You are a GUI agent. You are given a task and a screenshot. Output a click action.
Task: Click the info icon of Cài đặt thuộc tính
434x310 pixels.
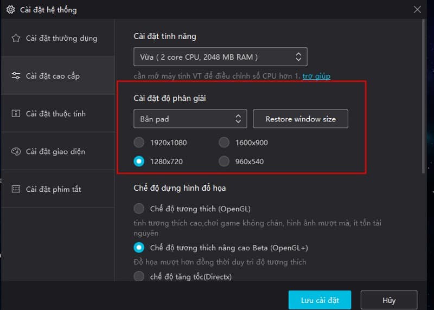pyautogui.click(x=16, y=113)
